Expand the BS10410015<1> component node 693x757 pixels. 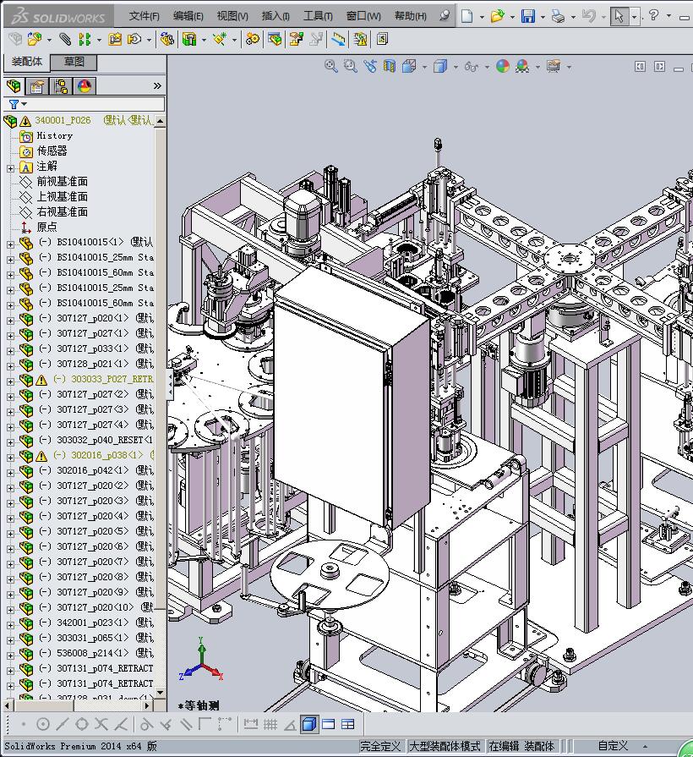point(11,244)
